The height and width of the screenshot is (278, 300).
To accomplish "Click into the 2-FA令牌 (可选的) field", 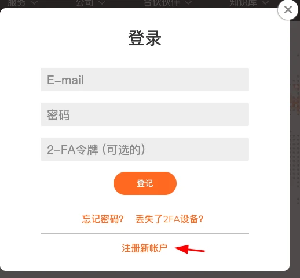I will [145, 149].
